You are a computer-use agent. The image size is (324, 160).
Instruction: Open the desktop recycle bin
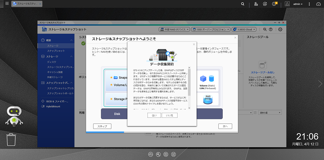[11, 140]
